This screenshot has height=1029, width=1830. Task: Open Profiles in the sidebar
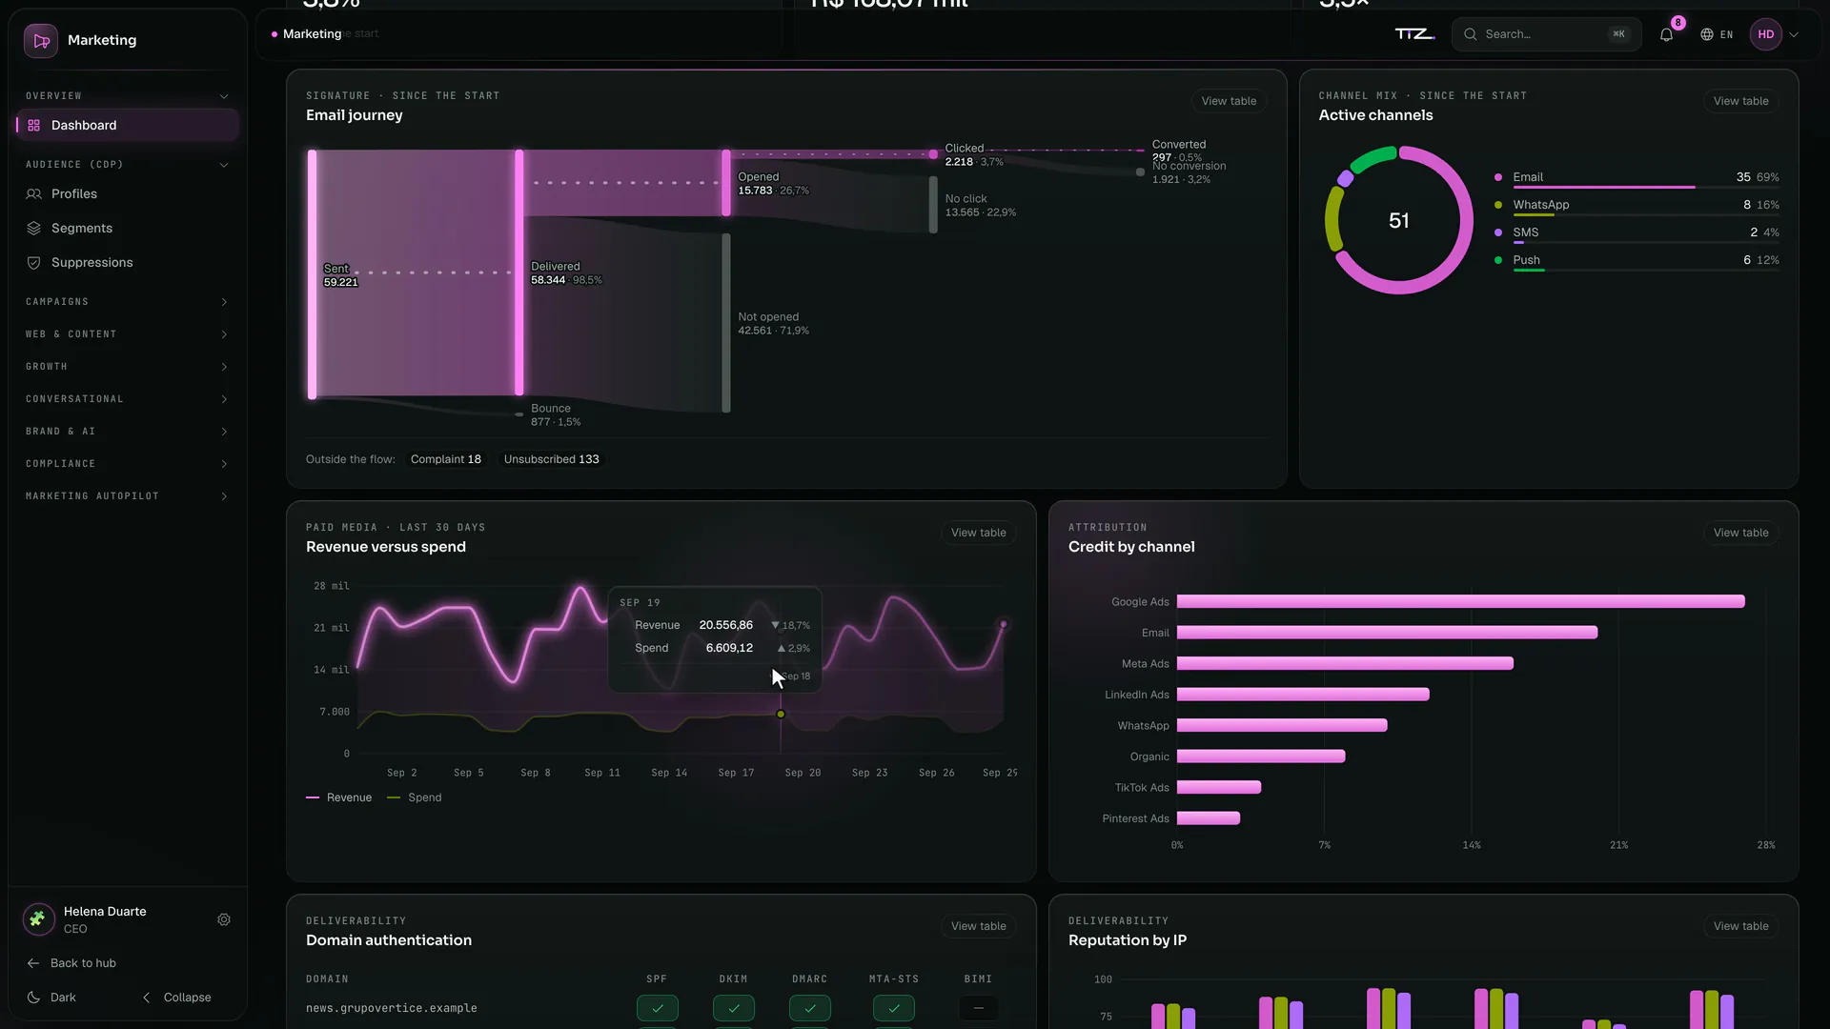[x=128, y=193]
